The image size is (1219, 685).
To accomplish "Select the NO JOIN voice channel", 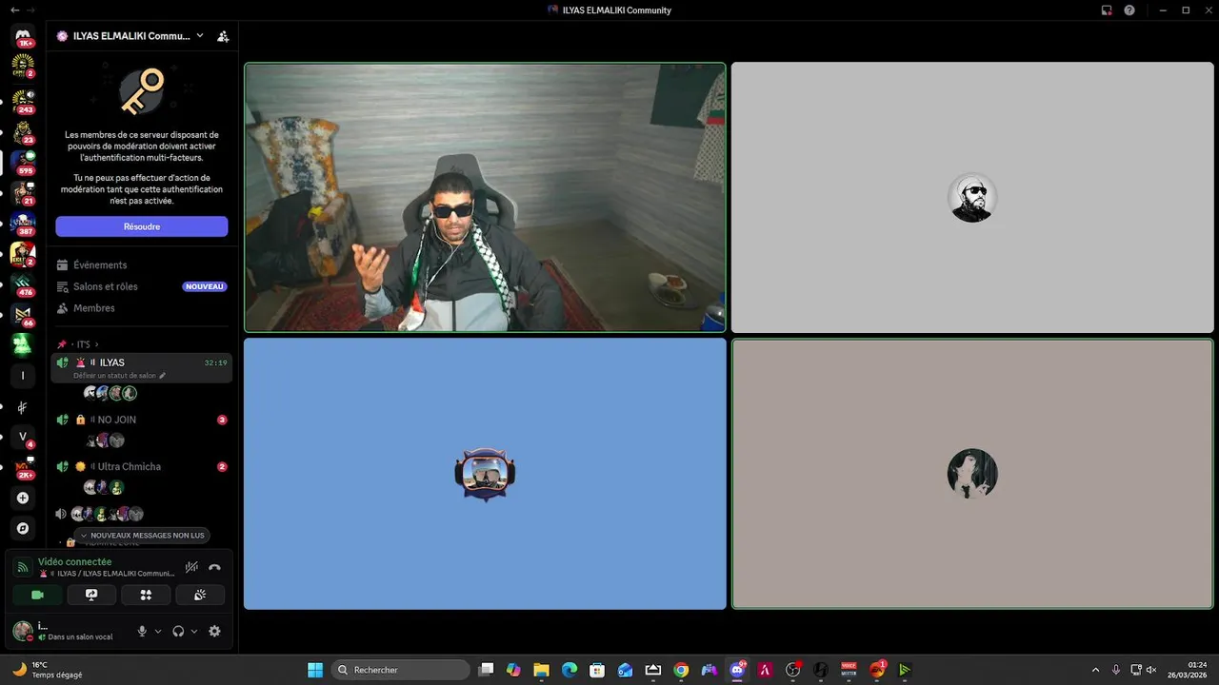I will [x=141, y=420].
